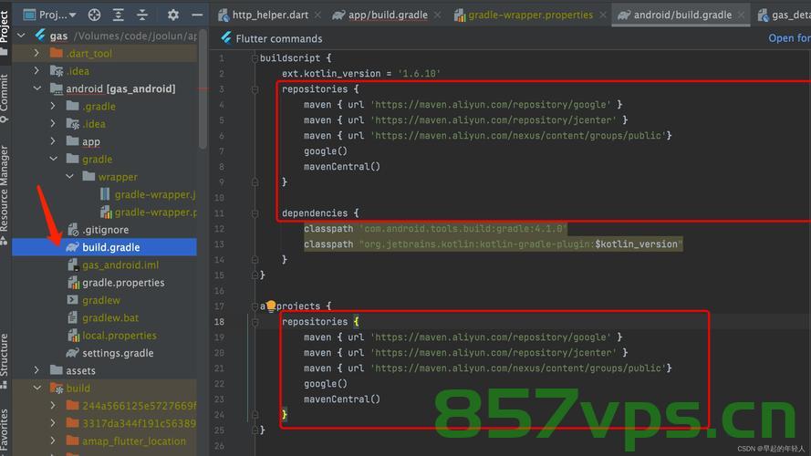Click the Open for editing link

pos(789,37)
